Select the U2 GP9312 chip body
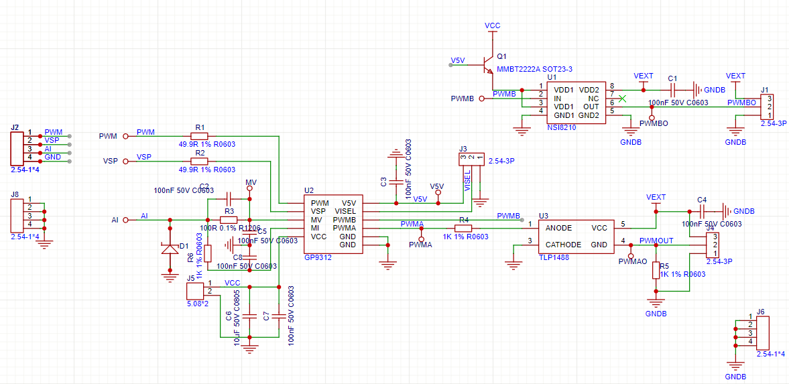The image size is (789, 384). pyautogui.click(x=333, y=224)
